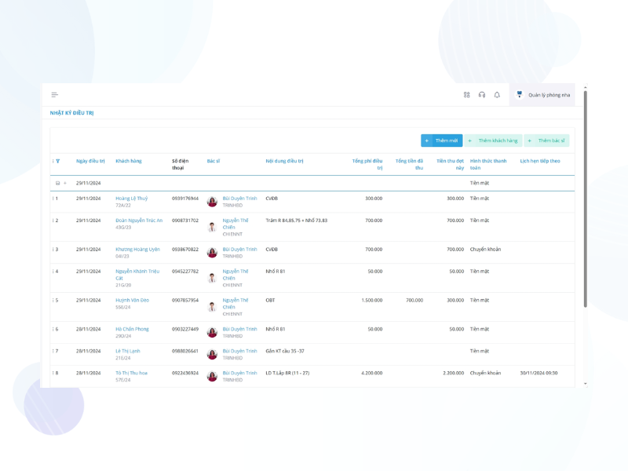Click the Nhật ký điều trị page title
The image size is (628, 471).
tap(71, 113)
